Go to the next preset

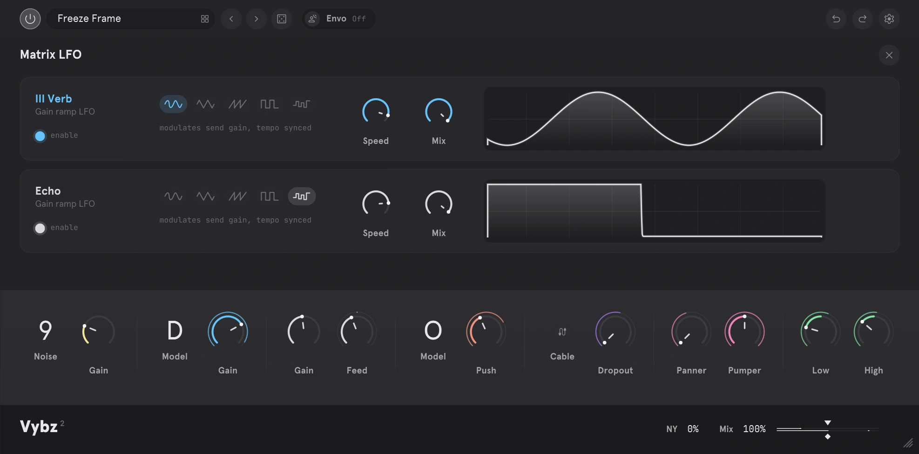click(257, 19)
